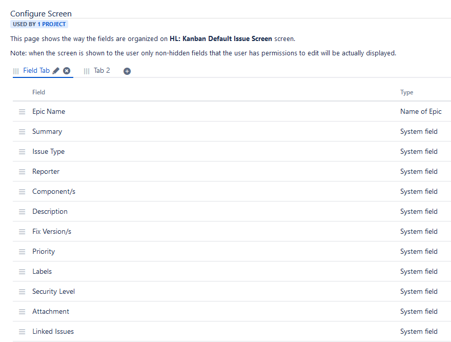Screen dimensions: 451x342
Task: Click the Type column header
Action: click(x=406, y=92)
